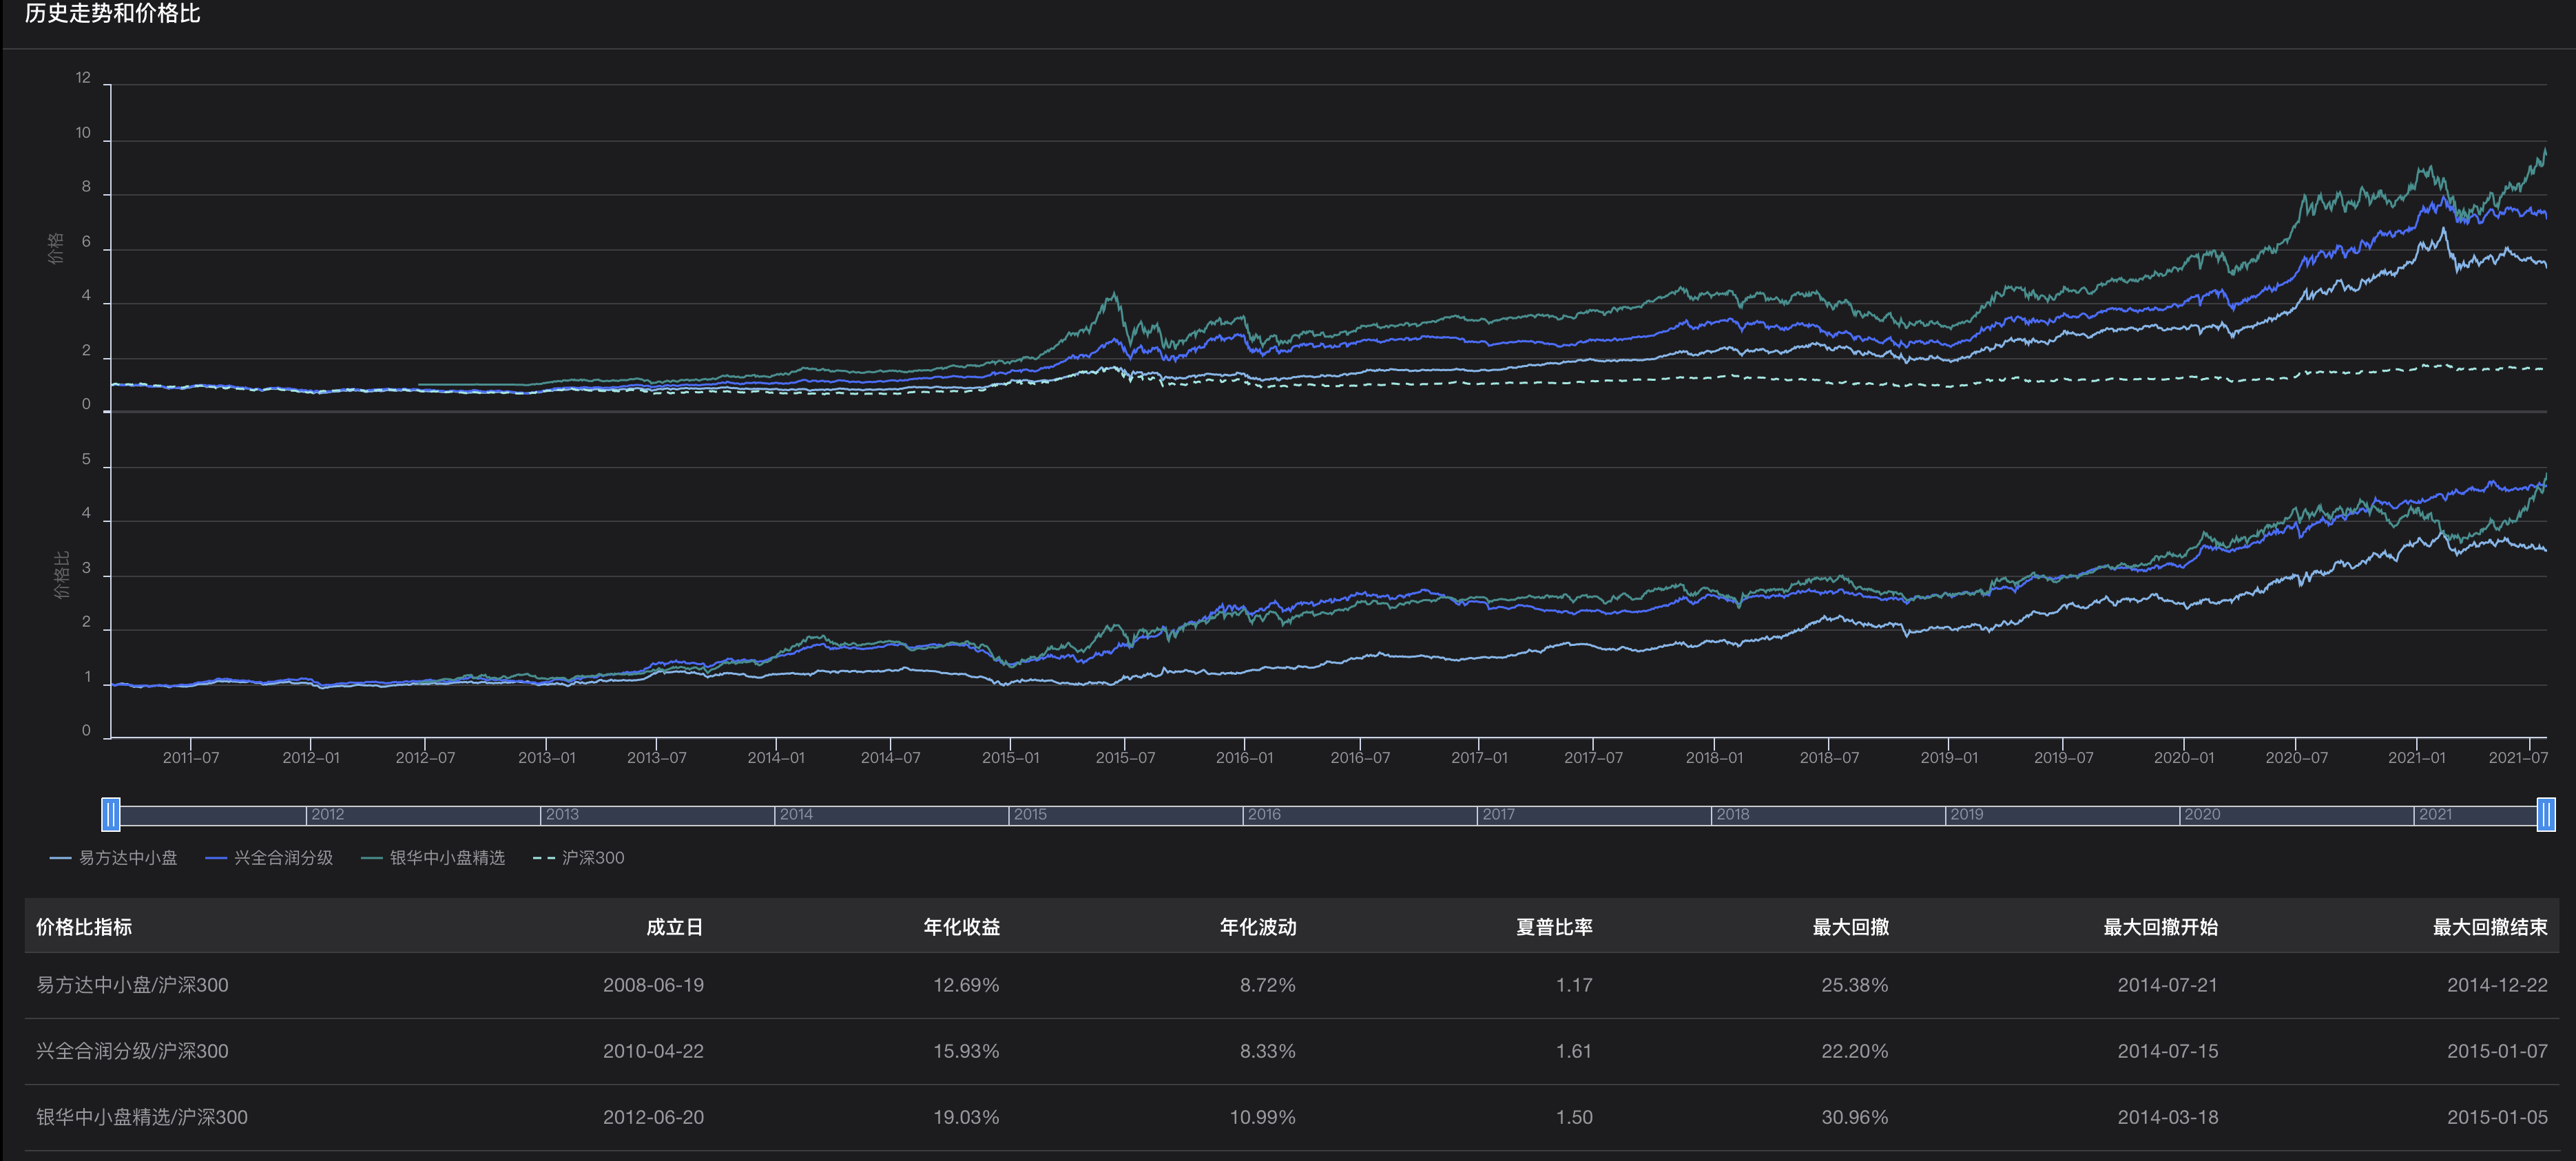
Task: Click 2015-07 tick on chart x-axis
Action: tap(1125, 758)
